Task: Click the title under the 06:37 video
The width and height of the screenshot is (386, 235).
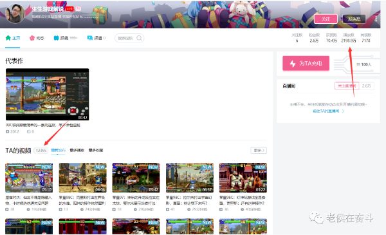Action: pos(189,200)
